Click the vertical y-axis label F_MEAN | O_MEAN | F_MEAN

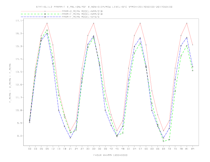(x=10, y=83)
